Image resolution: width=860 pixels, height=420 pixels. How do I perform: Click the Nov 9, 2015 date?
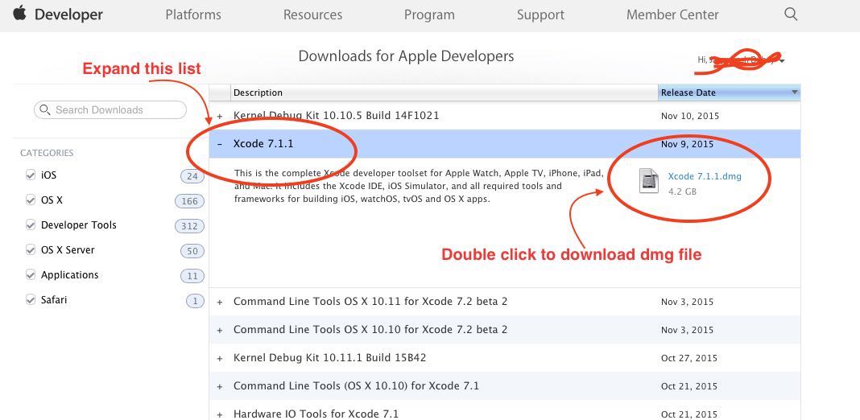tap(687, 144)
